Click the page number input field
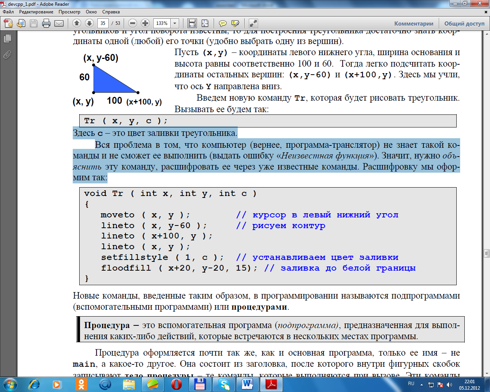Screen dimensions: 490x392 click(103, 23)
